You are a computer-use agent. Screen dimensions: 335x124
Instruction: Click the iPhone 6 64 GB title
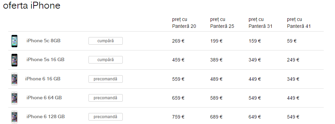44,98
